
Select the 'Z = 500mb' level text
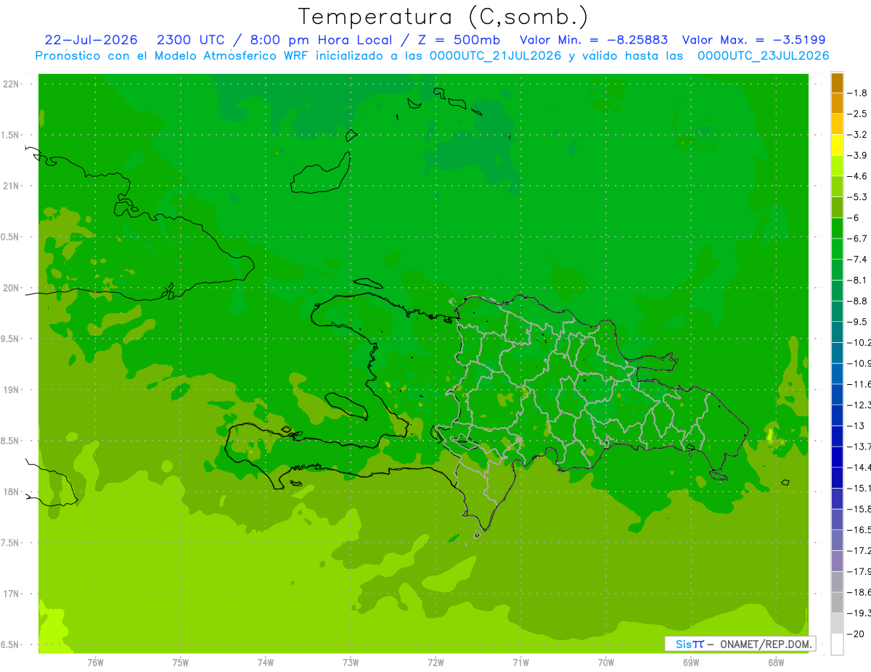tap(459, 40)
